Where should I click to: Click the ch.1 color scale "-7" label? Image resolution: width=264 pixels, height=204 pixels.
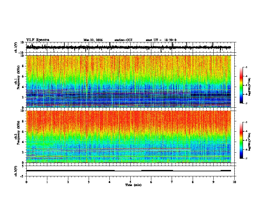click(x=246, y=103)
